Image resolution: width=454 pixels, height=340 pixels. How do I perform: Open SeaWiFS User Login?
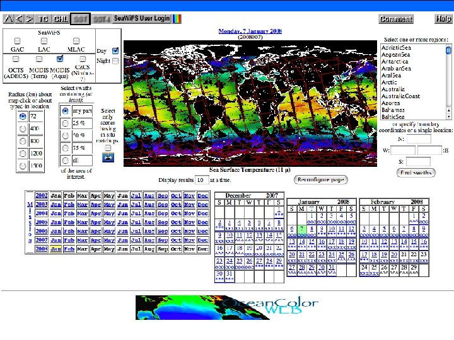point(141,19)
